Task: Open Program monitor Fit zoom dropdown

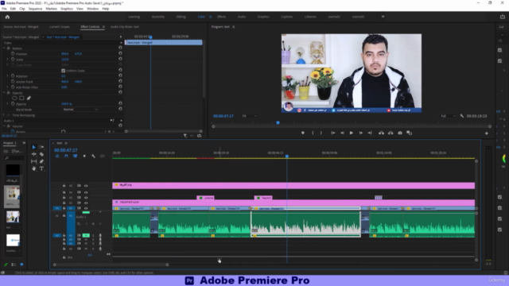Action: click(250, 116)
